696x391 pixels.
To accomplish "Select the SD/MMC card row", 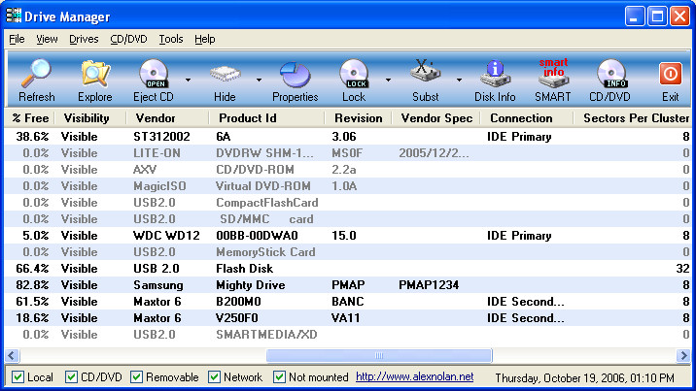I will click(x=348, y=219).
